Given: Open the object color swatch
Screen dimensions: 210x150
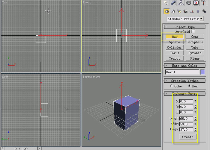Looking at the screenshot, I should tap(202, 72).
